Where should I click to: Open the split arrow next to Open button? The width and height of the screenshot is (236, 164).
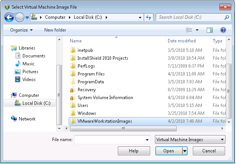[185, 151]
